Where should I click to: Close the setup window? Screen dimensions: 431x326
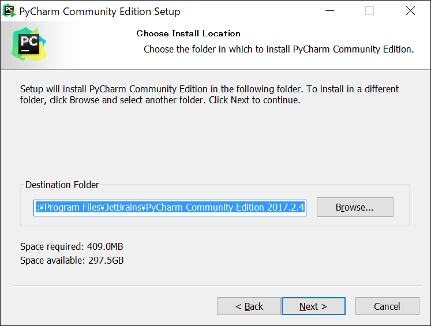[410, 11]
